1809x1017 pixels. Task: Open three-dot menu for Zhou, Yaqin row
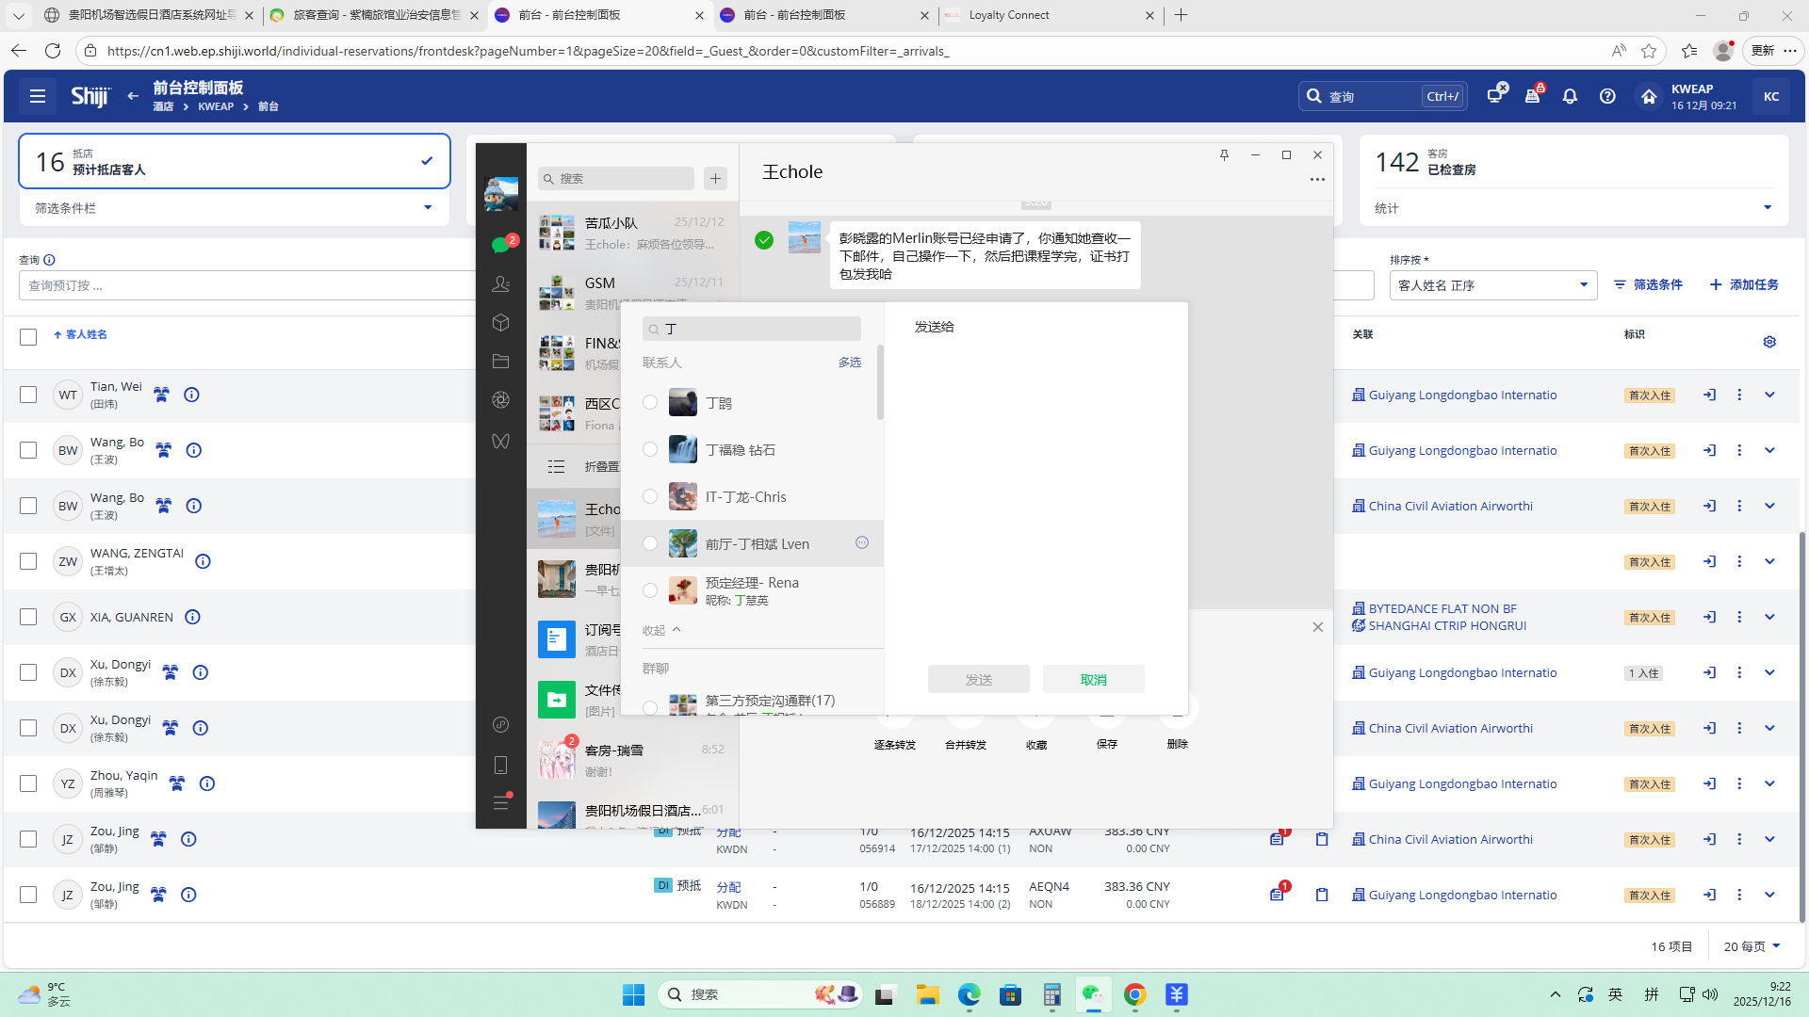pos(1739,783)
